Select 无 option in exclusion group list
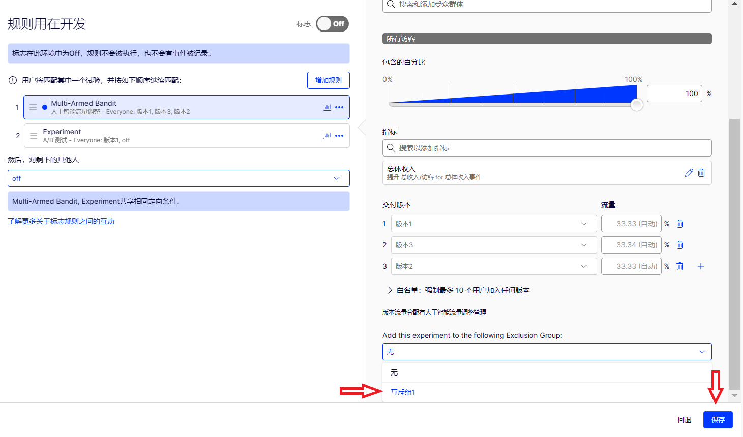 click(x=394, y=372)
